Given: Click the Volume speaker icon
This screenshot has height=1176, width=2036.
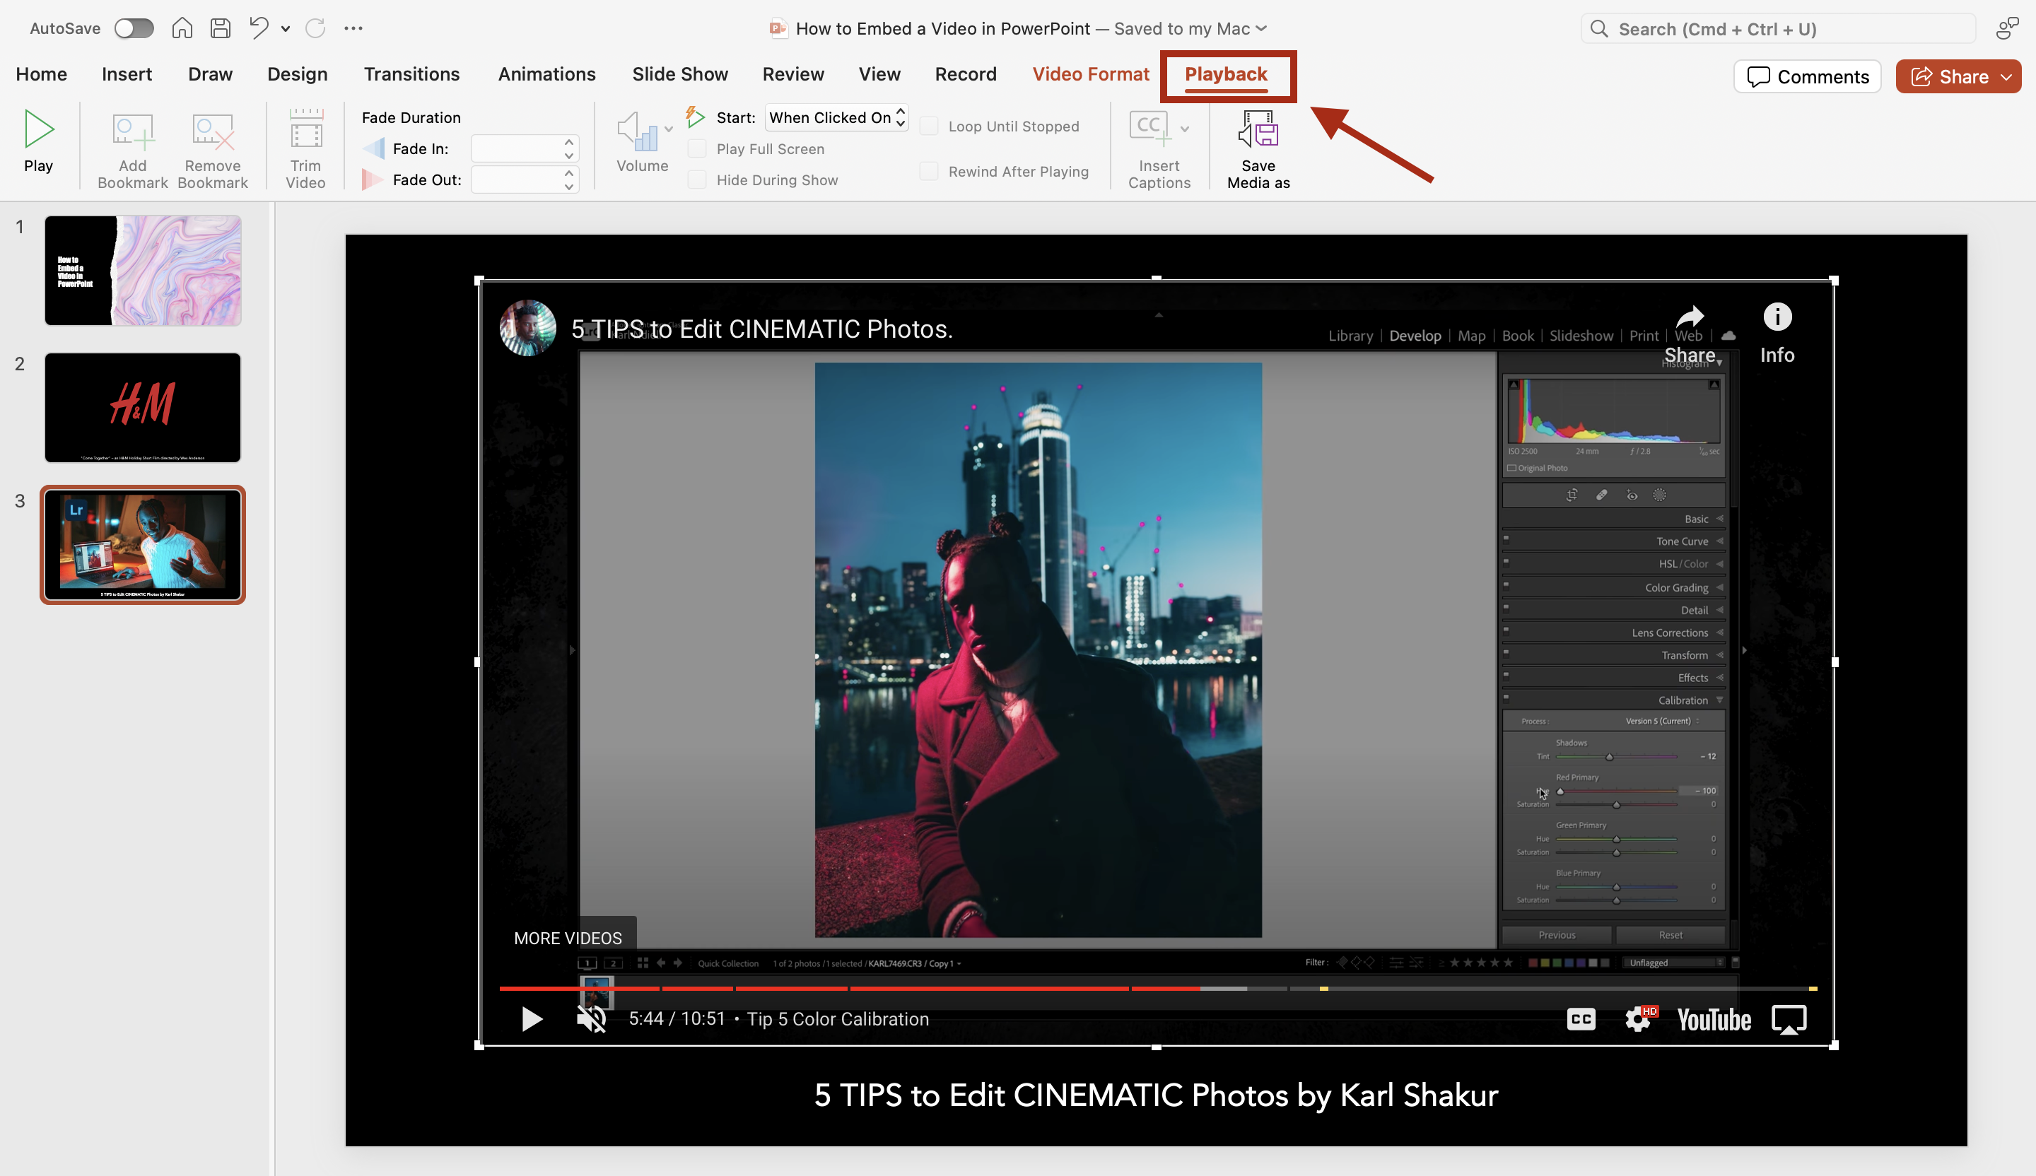Looking at the screenshot, I should [637, 131].
